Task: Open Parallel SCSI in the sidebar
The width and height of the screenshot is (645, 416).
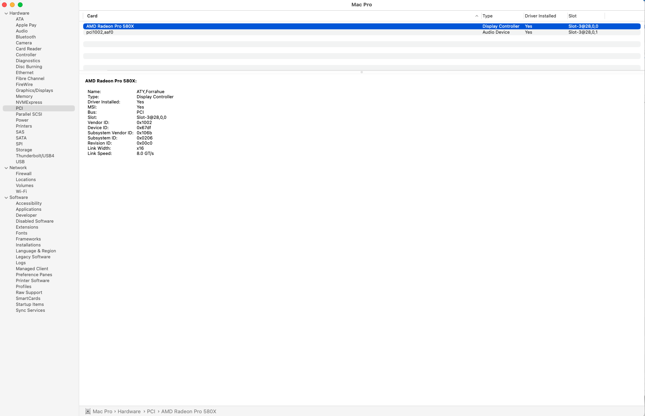Action: [x=29, y=114]
